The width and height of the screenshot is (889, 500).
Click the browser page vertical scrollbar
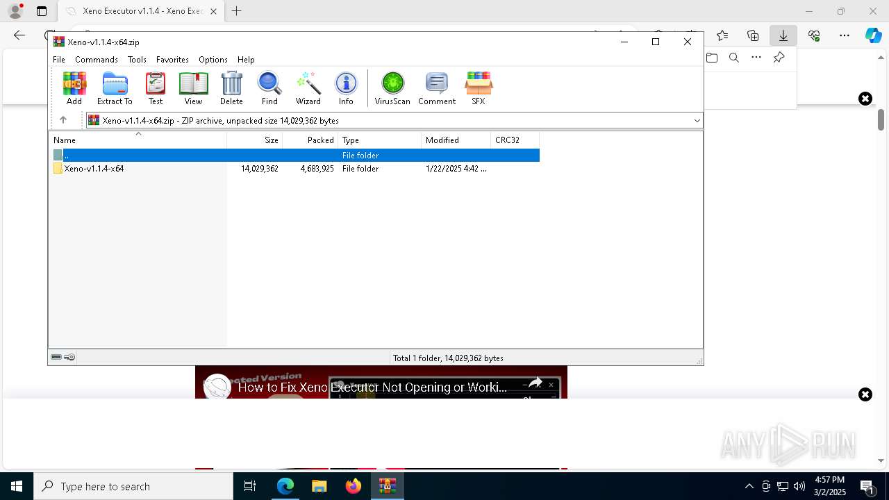[x=881, y=119]
